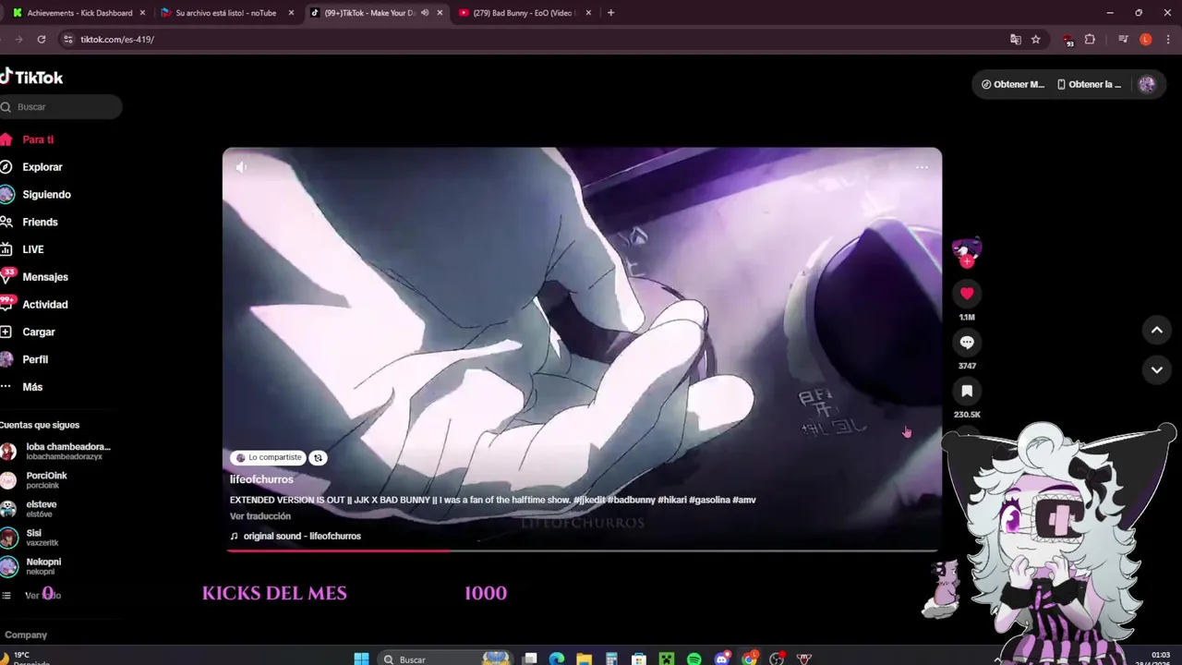The width and height of the screenshot is (1182, 665).
Task: Open Nekopni followed account
Action: pos(31,566)
